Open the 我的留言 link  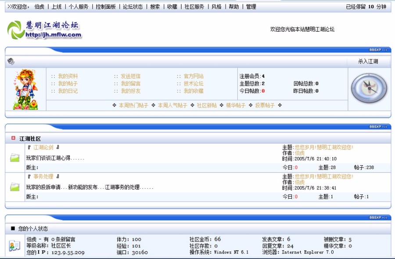pos(130,83)
